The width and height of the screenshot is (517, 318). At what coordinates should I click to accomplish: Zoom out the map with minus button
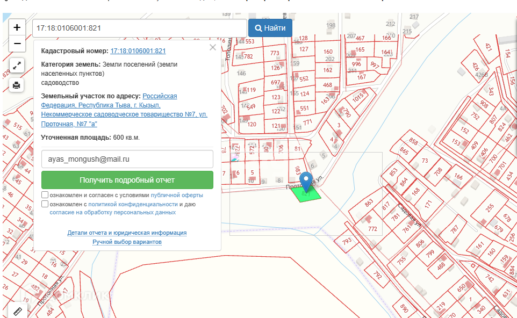[17, 44]
